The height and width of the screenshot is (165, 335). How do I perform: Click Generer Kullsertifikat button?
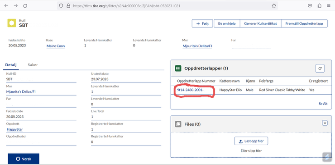tap(260, 23)
